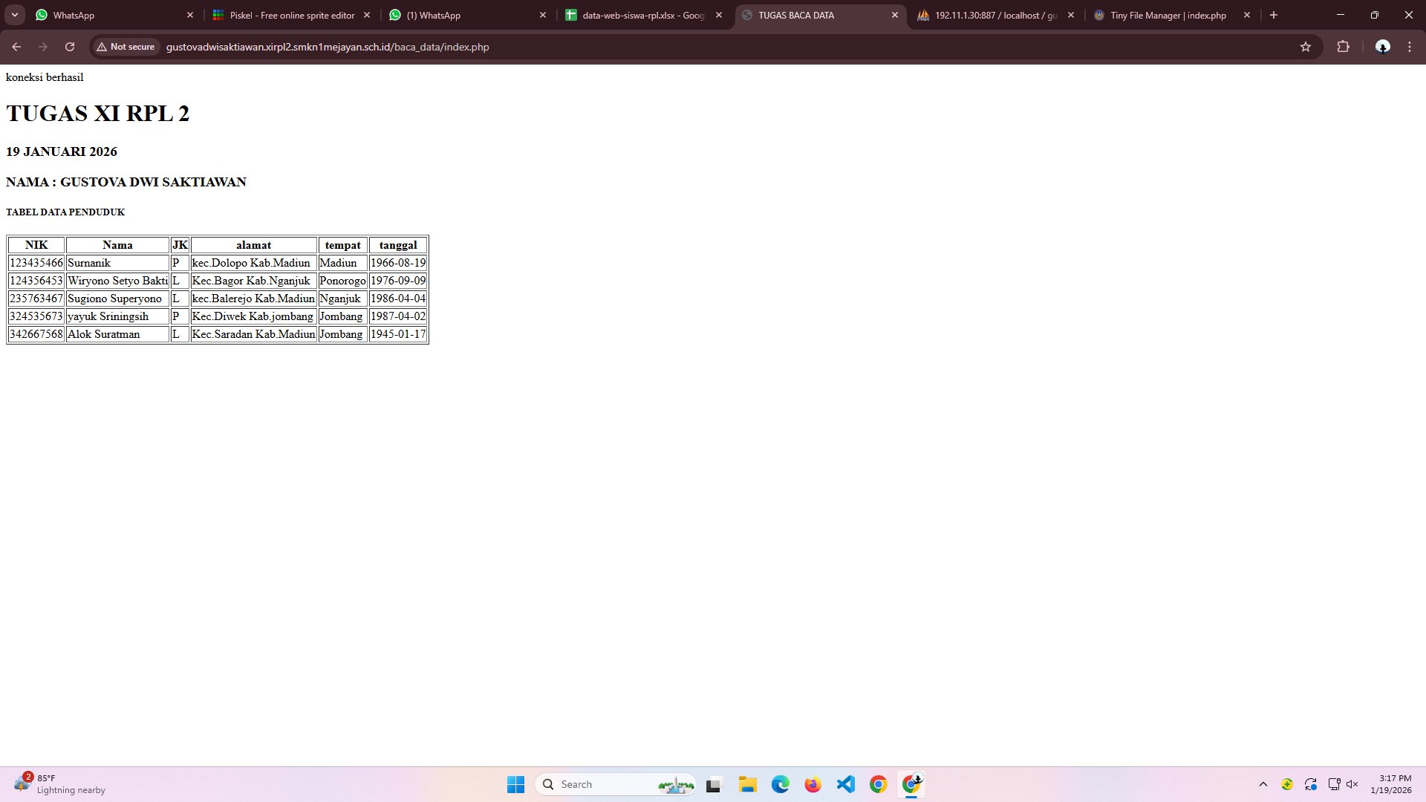Expand the tab search dropdown arrow
This screenshot has height=802, width=1426.
click(x=15, y=15)
